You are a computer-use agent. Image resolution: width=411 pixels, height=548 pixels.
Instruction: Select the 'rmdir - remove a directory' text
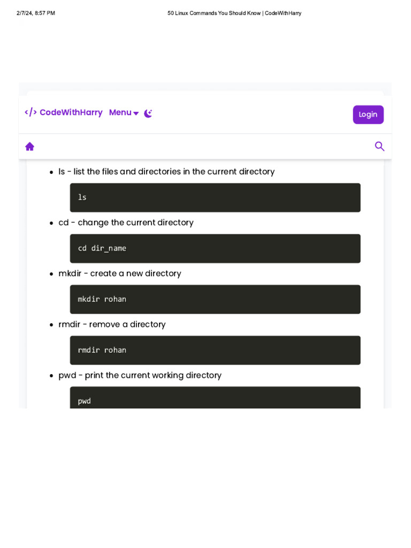pos(112,324)
